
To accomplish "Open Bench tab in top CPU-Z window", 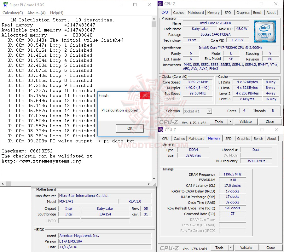I will (258, 13).
